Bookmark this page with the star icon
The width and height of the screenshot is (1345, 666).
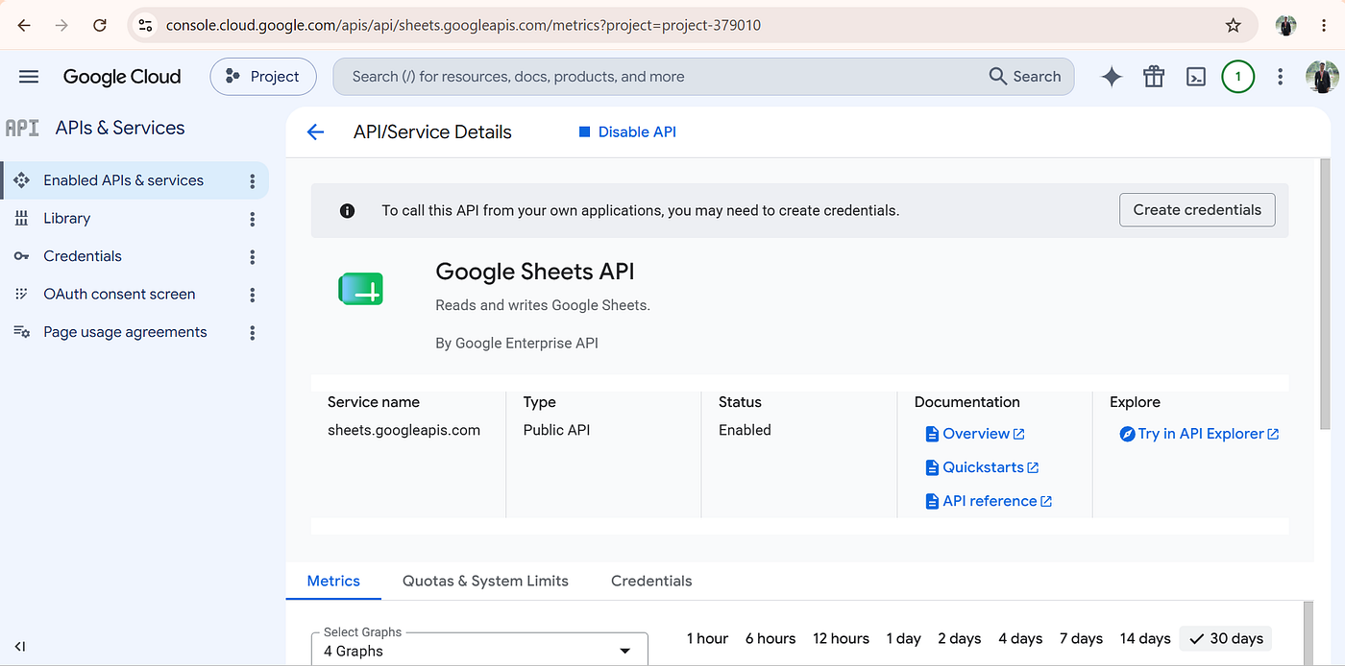(1234, 26)
